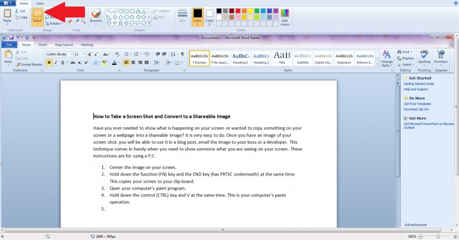Open Edit colors dialog
This screenshot has width=459, height=240.
pyautogui.click(x=285, y=17)
